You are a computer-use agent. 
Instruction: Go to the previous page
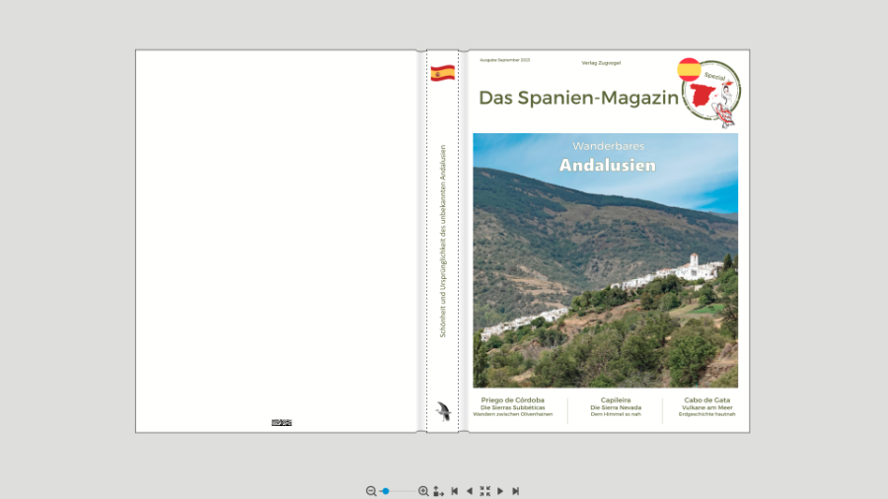pyautogui.click(x=470, y=491)
